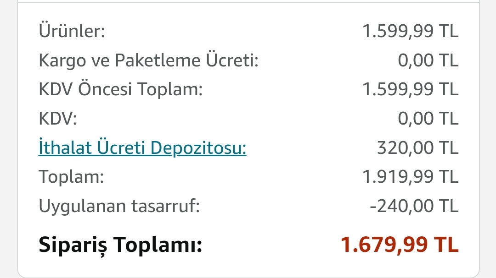Click the -240,00 TL savings amount
496x278 pixels.
tap(414, 206)
